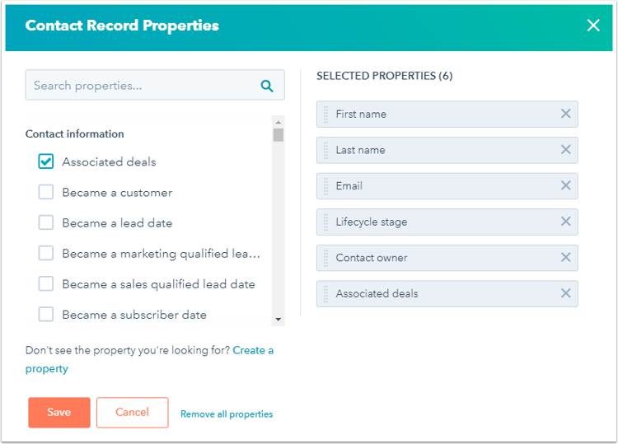The image size is (618, 444).
Task: Click the search magnifier icon
Action: [x=267, y=86]
